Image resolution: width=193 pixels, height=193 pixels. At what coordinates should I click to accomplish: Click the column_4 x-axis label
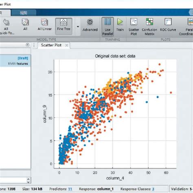[115, 178]
